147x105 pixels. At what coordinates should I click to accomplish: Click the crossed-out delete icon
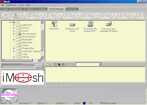pos(68,64)
